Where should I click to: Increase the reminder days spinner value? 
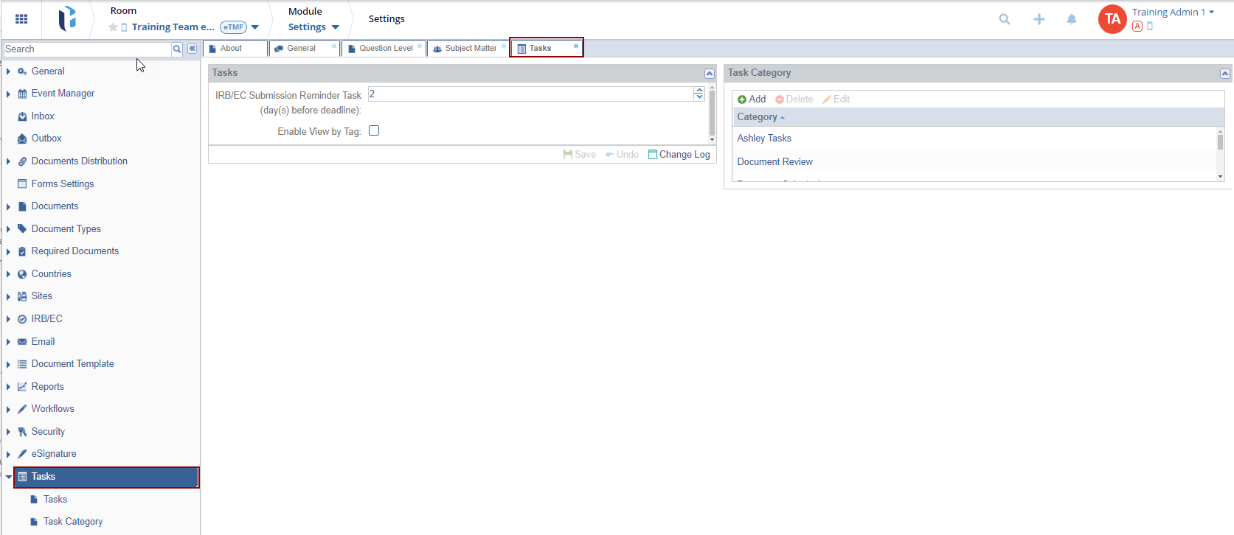[699, 91]
